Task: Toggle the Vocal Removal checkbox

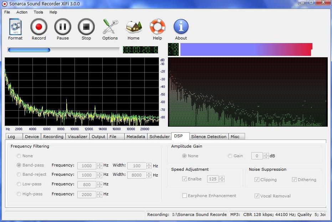Action: 257,196
